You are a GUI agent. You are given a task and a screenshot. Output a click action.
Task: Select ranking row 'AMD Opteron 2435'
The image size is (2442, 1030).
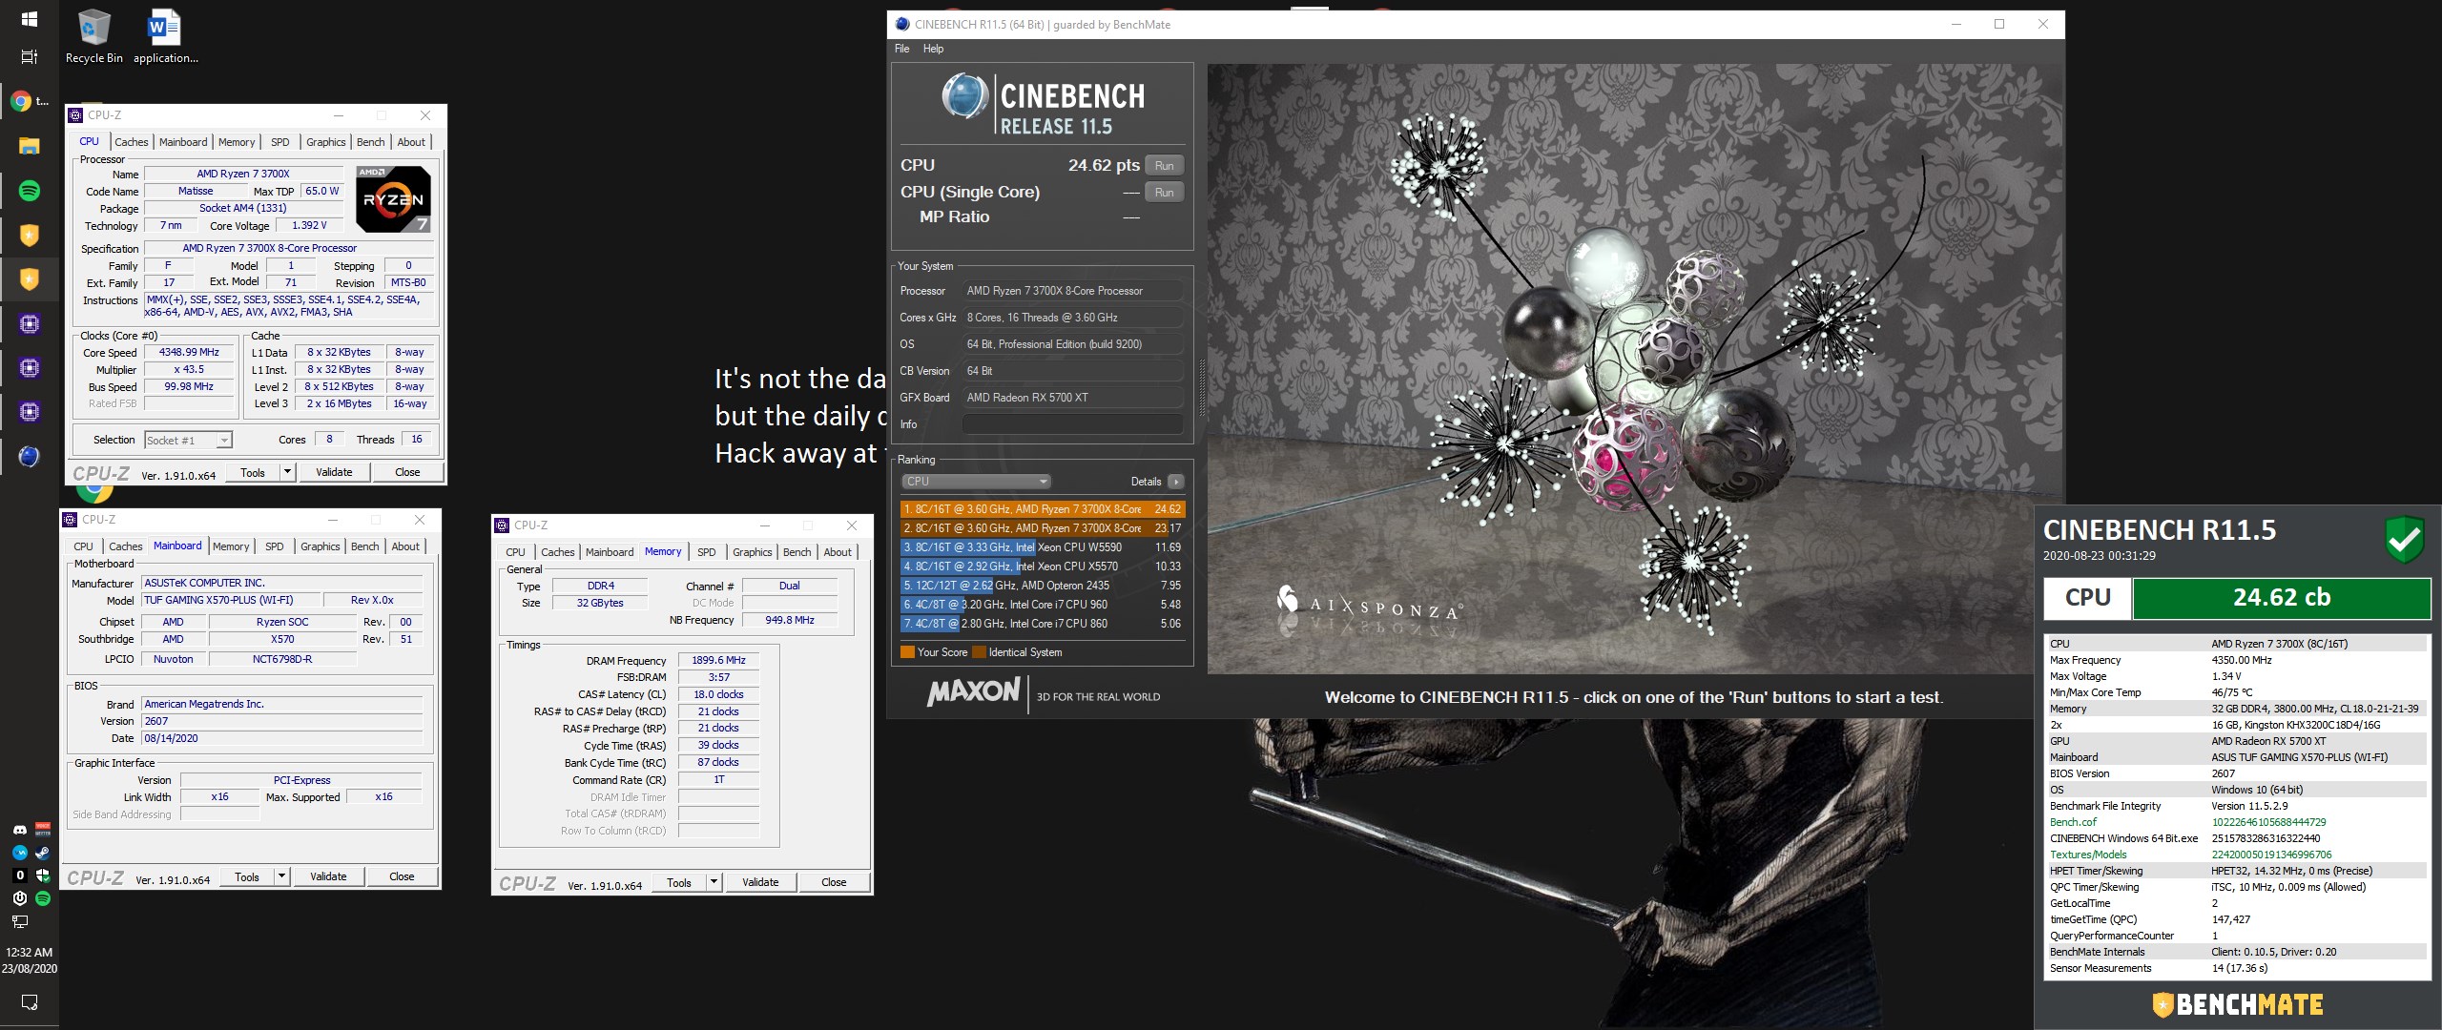(1042, 586)
